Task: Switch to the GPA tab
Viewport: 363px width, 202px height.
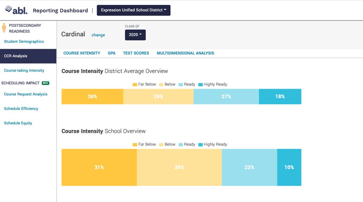Action: pos(112,53)
